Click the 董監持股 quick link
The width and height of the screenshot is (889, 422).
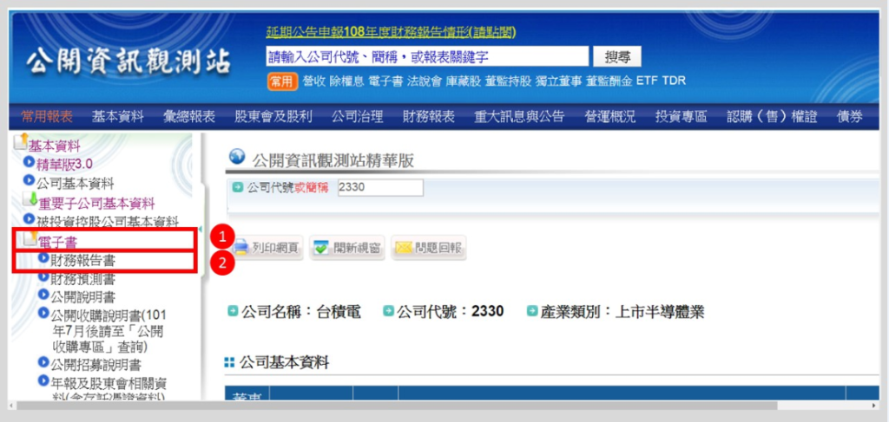[x=508, y=81]
